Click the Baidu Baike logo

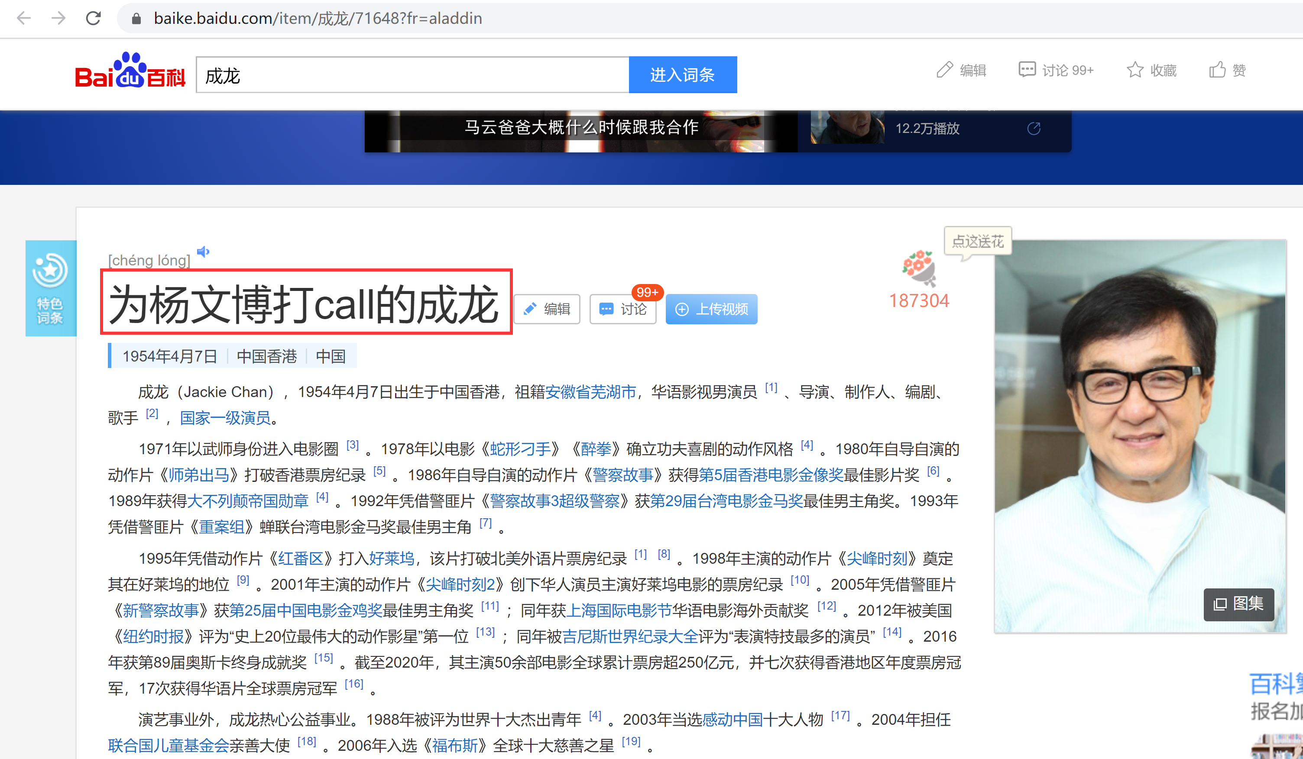(130, 71)
